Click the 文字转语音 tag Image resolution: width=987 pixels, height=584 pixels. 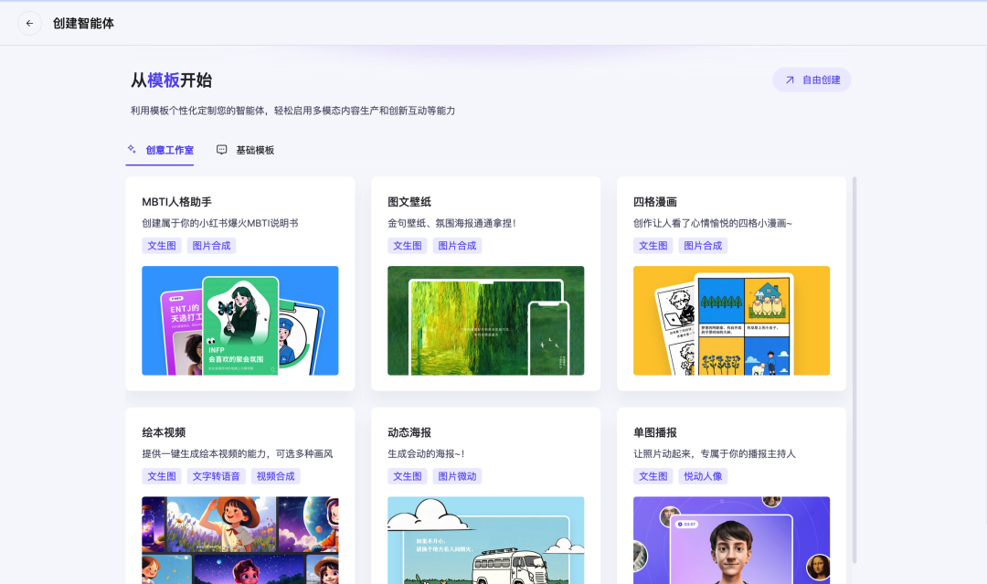click(216, 476)
